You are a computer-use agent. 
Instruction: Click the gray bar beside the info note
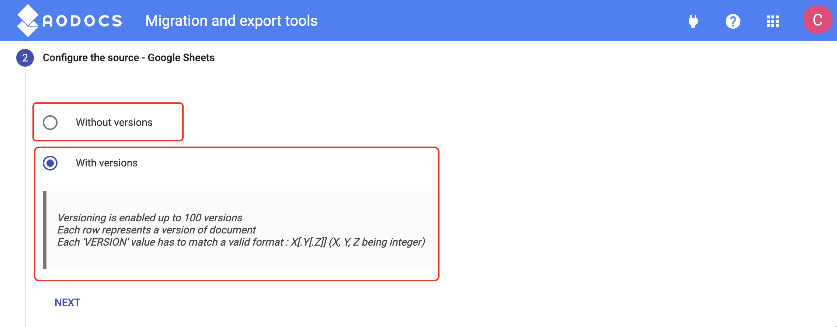(45, 230)
